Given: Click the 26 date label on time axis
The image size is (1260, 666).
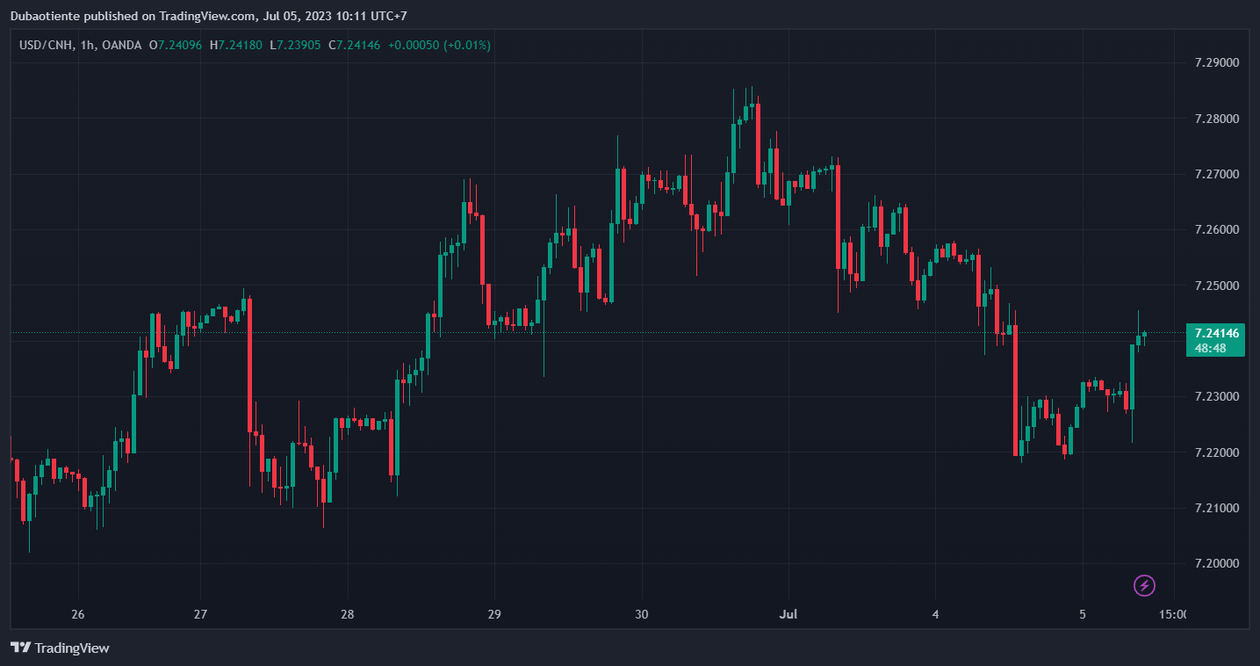Looking at the screenshot, I should coord(78,614).
